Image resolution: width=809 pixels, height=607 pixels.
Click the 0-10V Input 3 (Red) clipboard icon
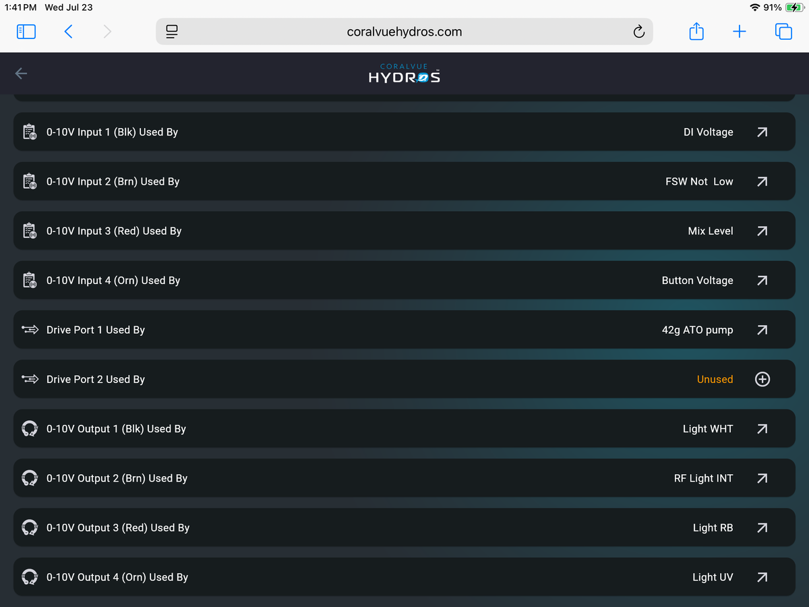tap(30, 231)
